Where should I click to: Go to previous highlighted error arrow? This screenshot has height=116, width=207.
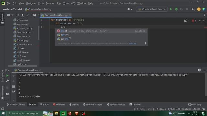[x=200, y=21]
